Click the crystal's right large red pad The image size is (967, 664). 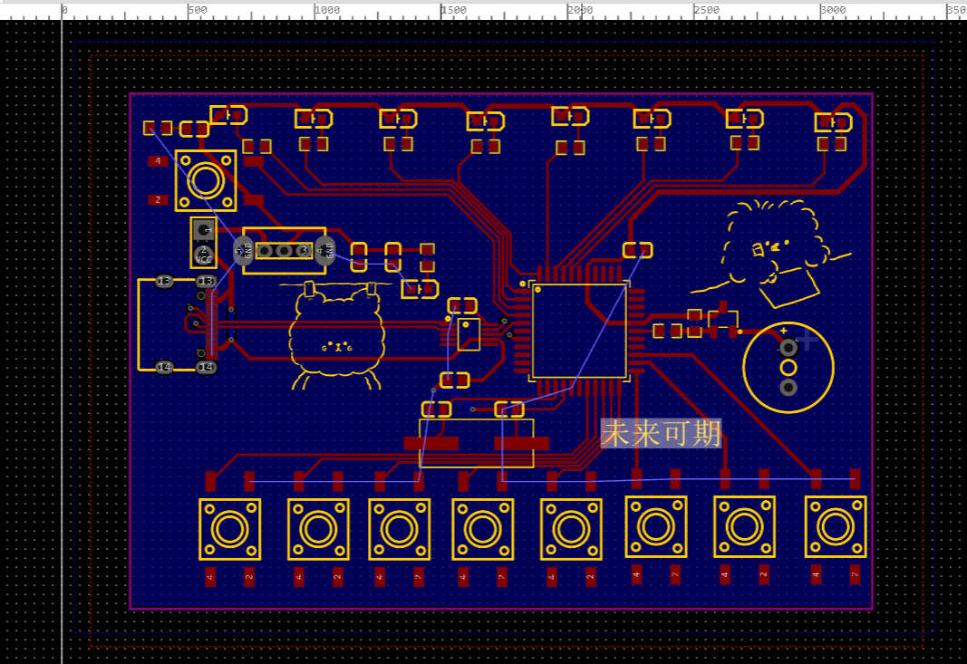tap(522, 443)
